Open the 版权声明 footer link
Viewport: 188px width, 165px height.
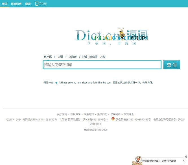point(75,114)
